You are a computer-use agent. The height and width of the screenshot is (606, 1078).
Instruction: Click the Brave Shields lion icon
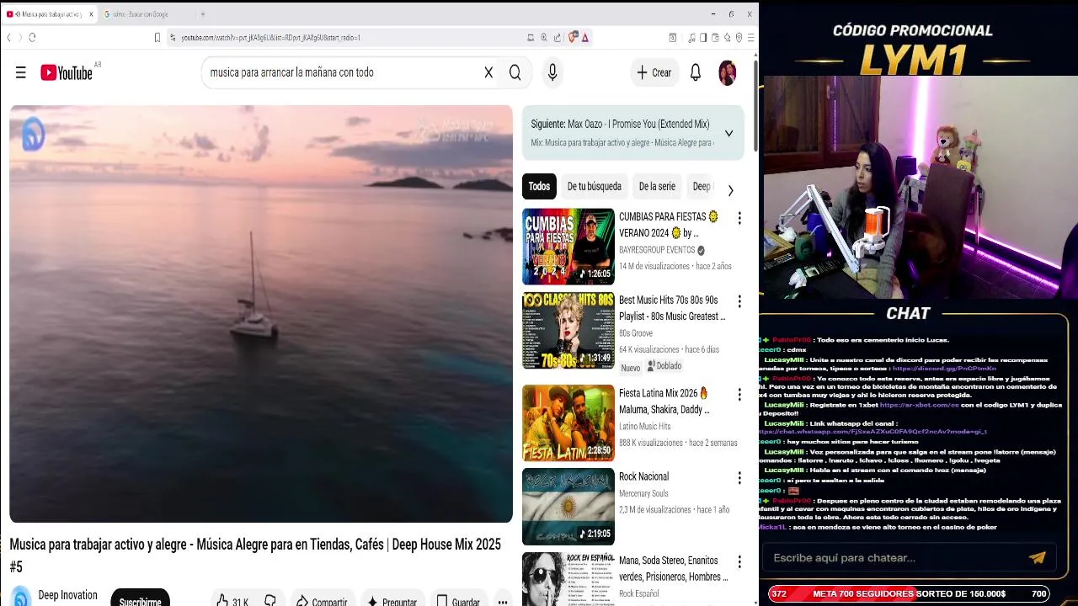click(573, 37)
